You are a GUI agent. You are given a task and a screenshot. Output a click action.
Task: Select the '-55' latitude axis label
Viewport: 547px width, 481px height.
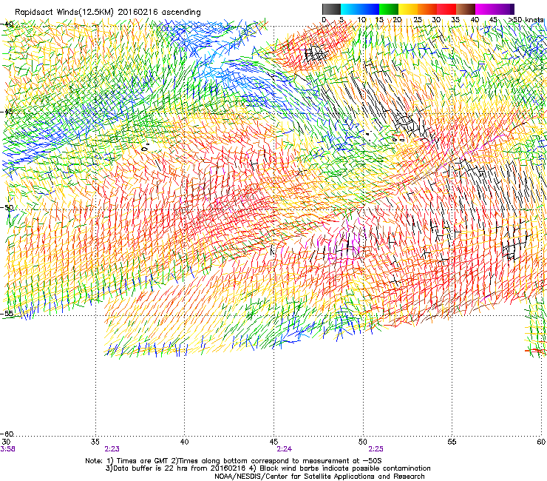tap(7, 313)
